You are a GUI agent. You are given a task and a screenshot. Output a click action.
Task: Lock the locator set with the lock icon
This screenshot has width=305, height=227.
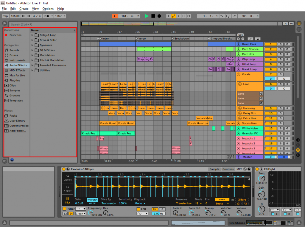coord(258,39)
